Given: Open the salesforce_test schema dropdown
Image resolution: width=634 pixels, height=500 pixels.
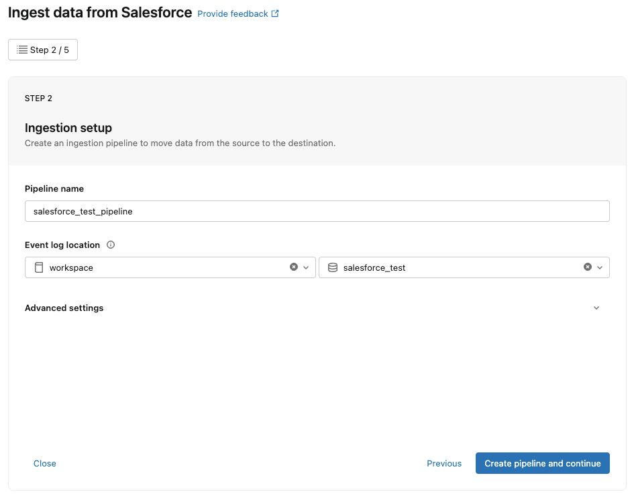Looking at the screenshot, I should (600, 267).
